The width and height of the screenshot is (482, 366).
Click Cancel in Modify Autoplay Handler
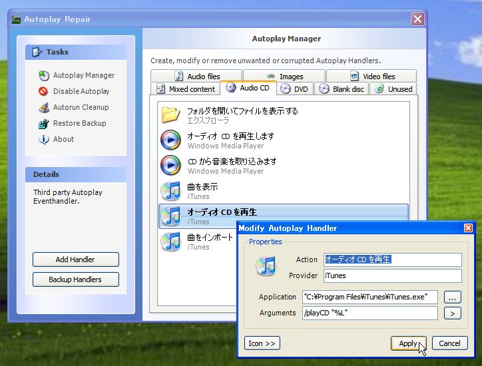[450, 343]
